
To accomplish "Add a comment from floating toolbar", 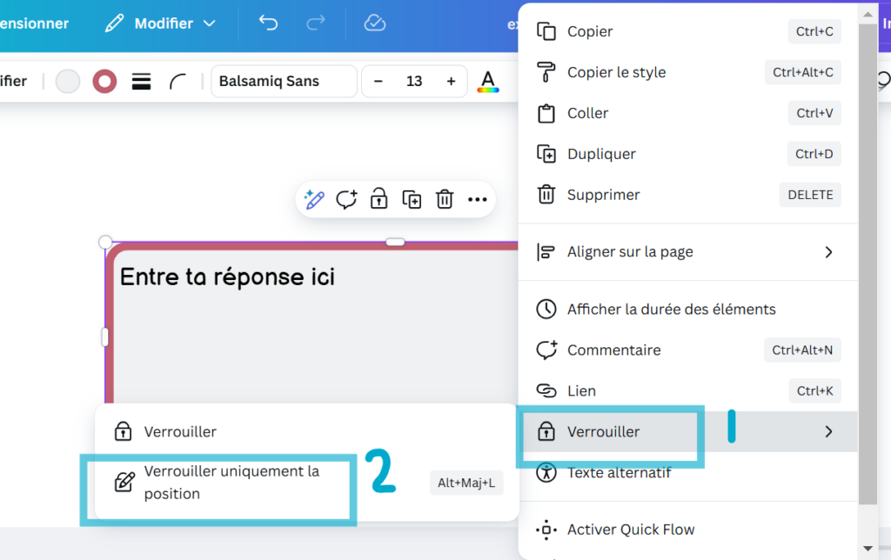I will click(346, 199).
